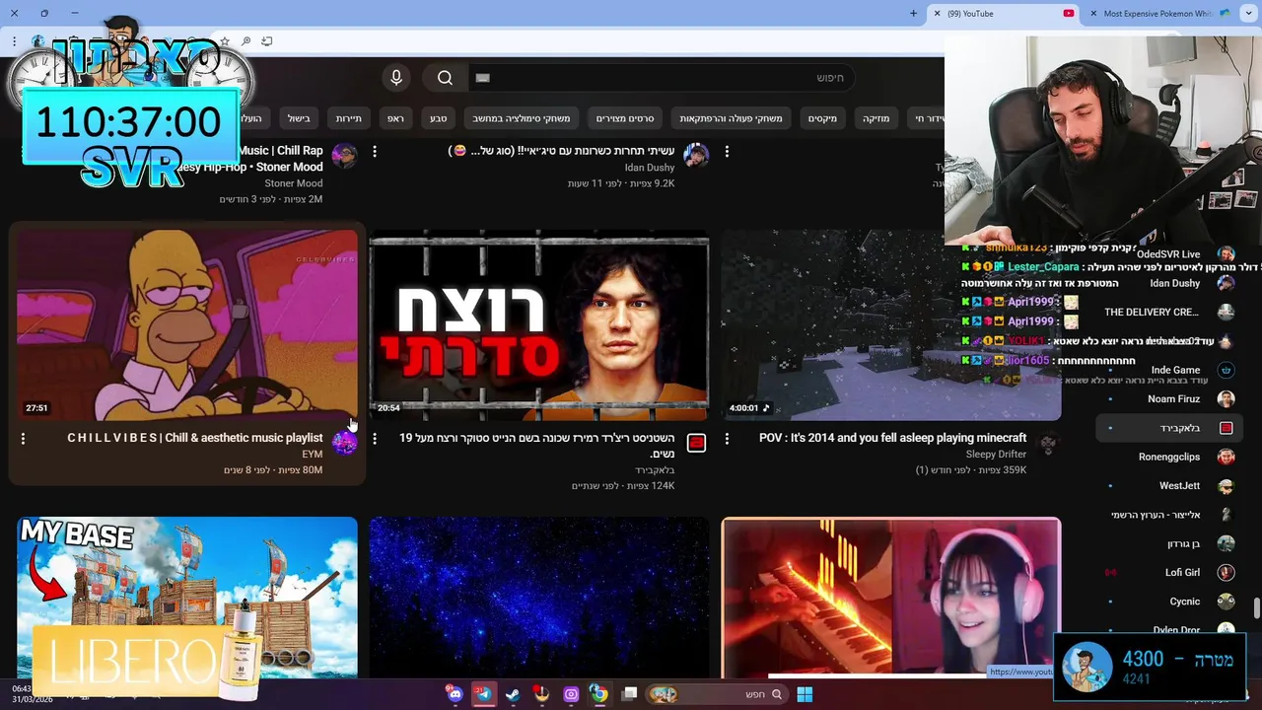Open Task View in taskbar

[630, 694]
